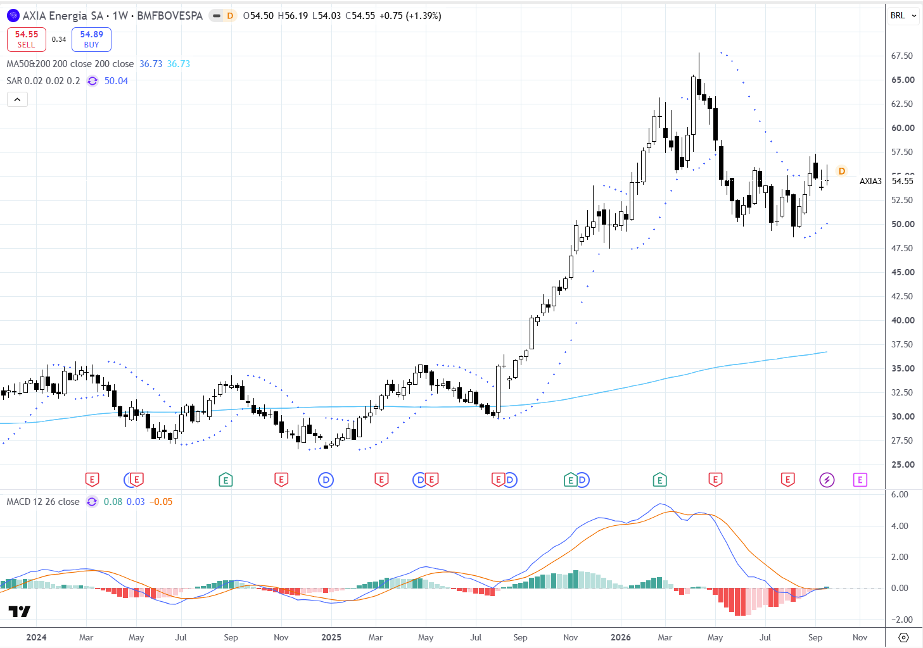This screenshot has width=923, height=648.
Task: Open the red earnings marker below May 2026
Action: (715, 480)
